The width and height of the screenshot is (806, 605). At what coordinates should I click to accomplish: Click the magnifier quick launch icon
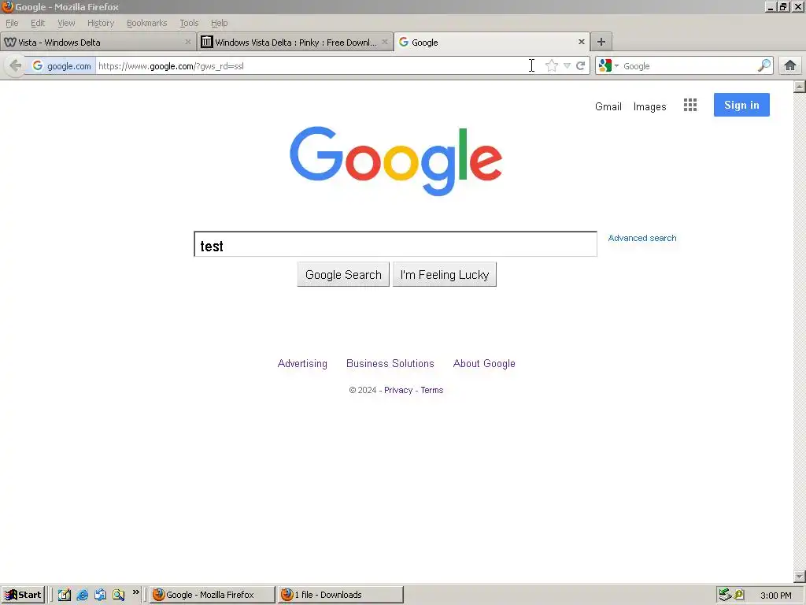118,595
